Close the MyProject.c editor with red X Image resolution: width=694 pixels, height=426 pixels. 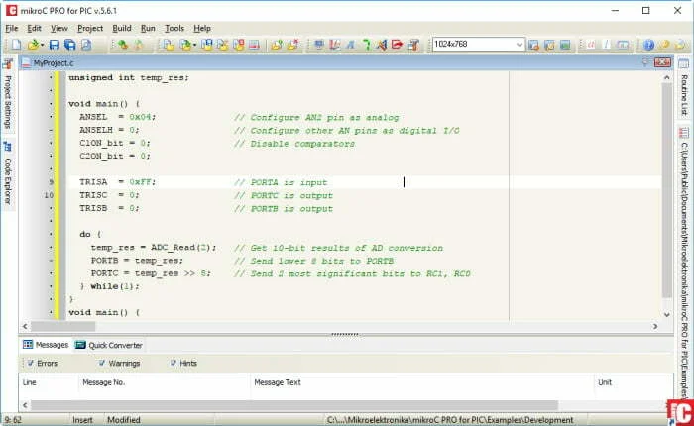662,62
